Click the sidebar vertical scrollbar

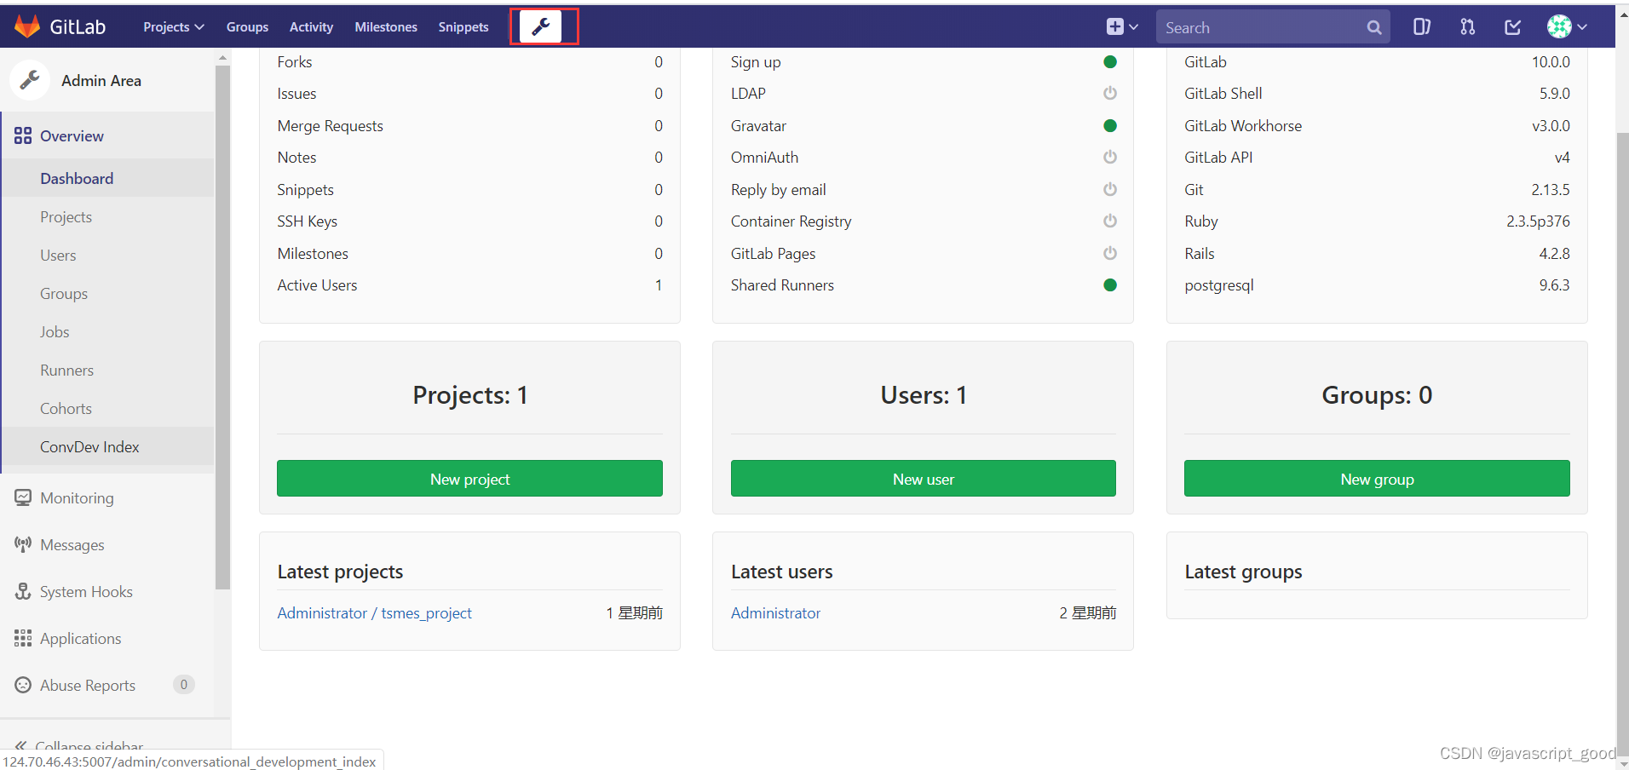pyautogui.click(x=222, y=327)
